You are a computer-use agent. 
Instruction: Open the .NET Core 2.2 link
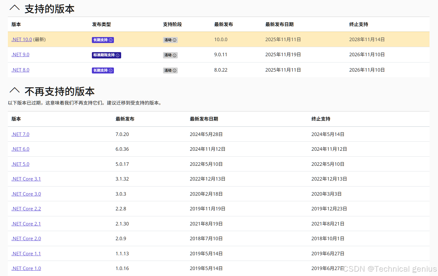click(x=26, y=209)
